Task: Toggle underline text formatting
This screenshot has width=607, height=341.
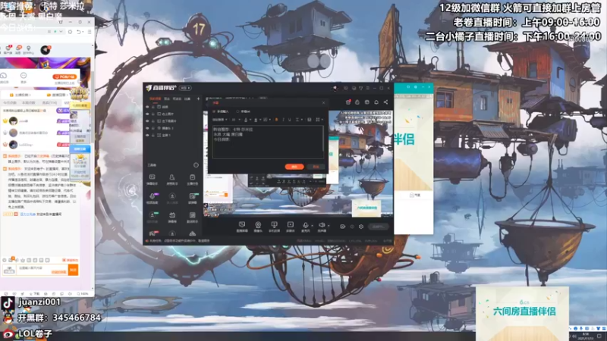Action: pos(290,120)
